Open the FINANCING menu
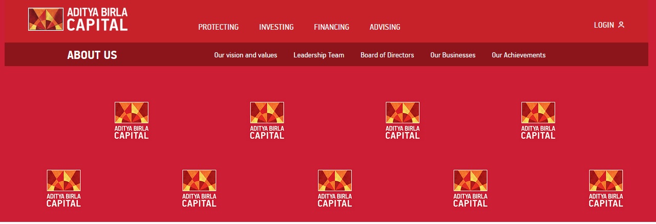656x224 pixels. [x=332, y=27]
